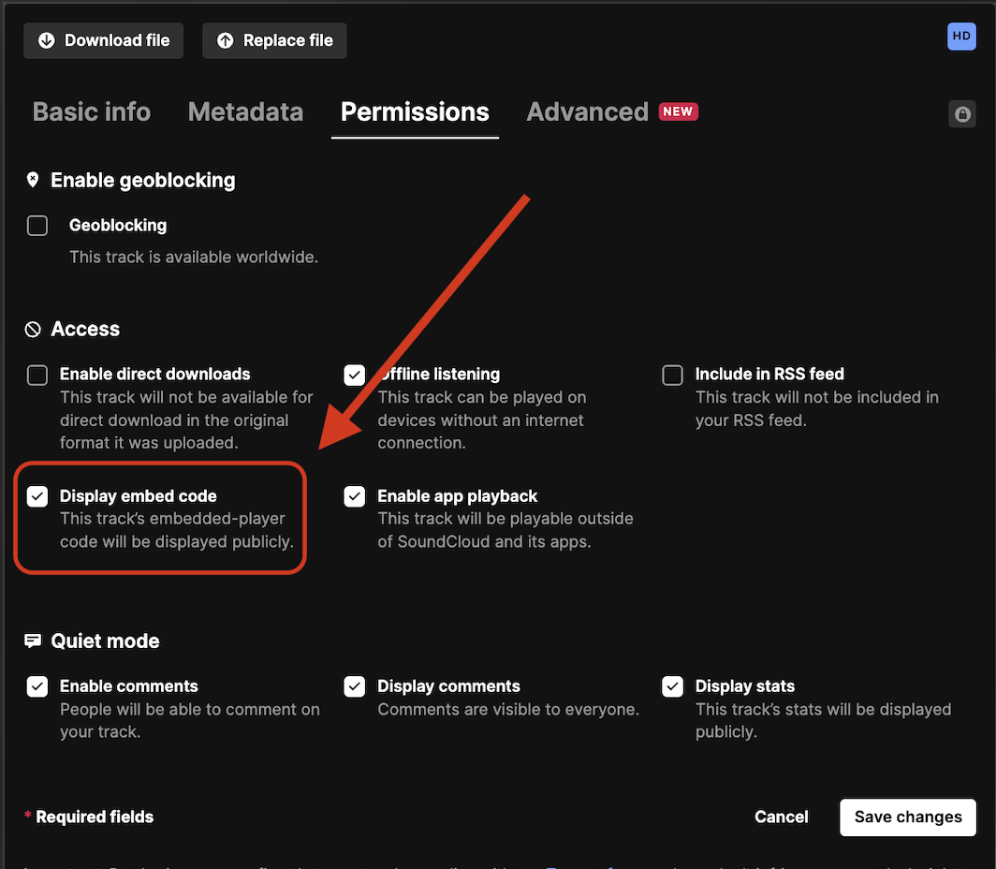Switch to the Basic info tab
Image resolution: width=996 pixels, height=869 pixels.
pos(92,112)
